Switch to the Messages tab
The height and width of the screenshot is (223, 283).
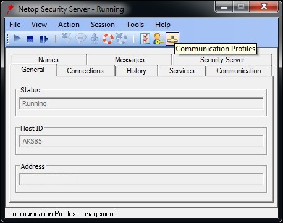(130, 60)
